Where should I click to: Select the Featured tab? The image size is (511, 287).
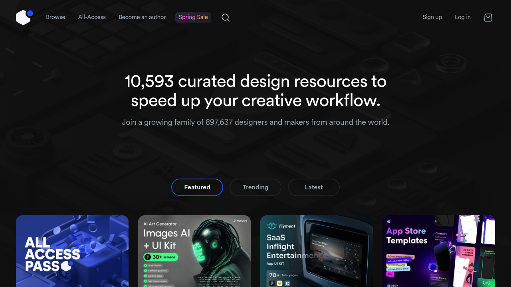197,187
